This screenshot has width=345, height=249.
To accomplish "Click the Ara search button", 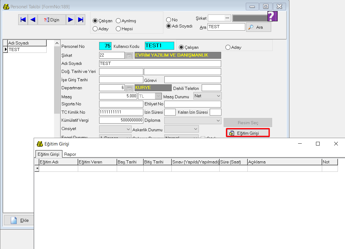I will tap(259, 27).
